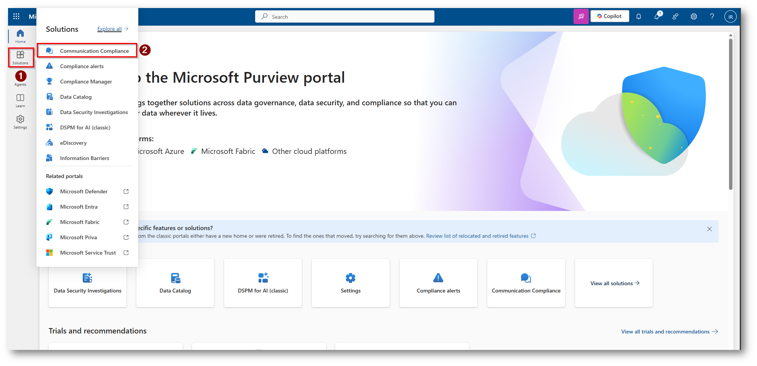The width and height of the screenshot is (757, 366).
Task: Open the Communication Compliance card
Action: coord(526,283)
